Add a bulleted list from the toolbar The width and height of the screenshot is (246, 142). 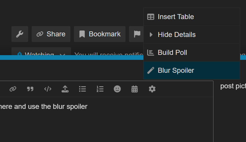82,89
